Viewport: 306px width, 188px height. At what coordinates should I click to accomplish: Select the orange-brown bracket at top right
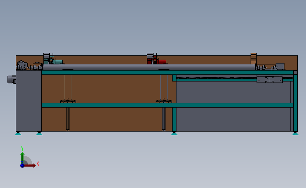[253, 59]
